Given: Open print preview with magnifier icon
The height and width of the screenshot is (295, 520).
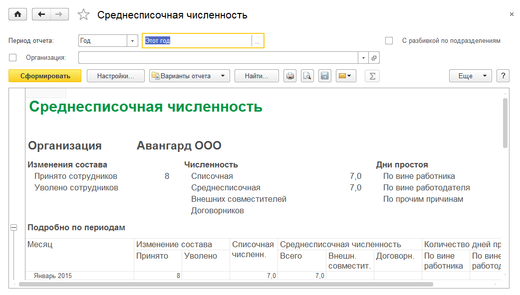Looking at the screenshot, I should coord(307,76).
